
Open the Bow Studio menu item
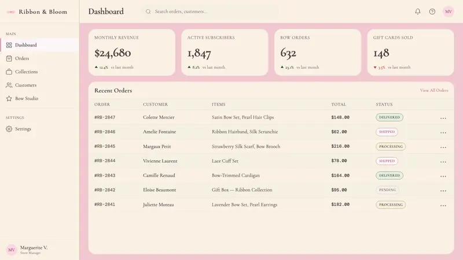(x=39, y=98)
